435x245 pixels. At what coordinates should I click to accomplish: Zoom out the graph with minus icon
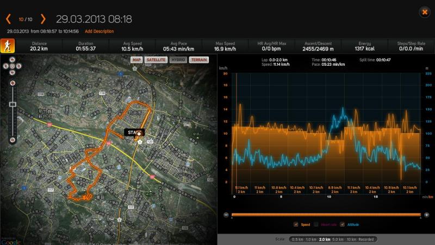point(226,215)
